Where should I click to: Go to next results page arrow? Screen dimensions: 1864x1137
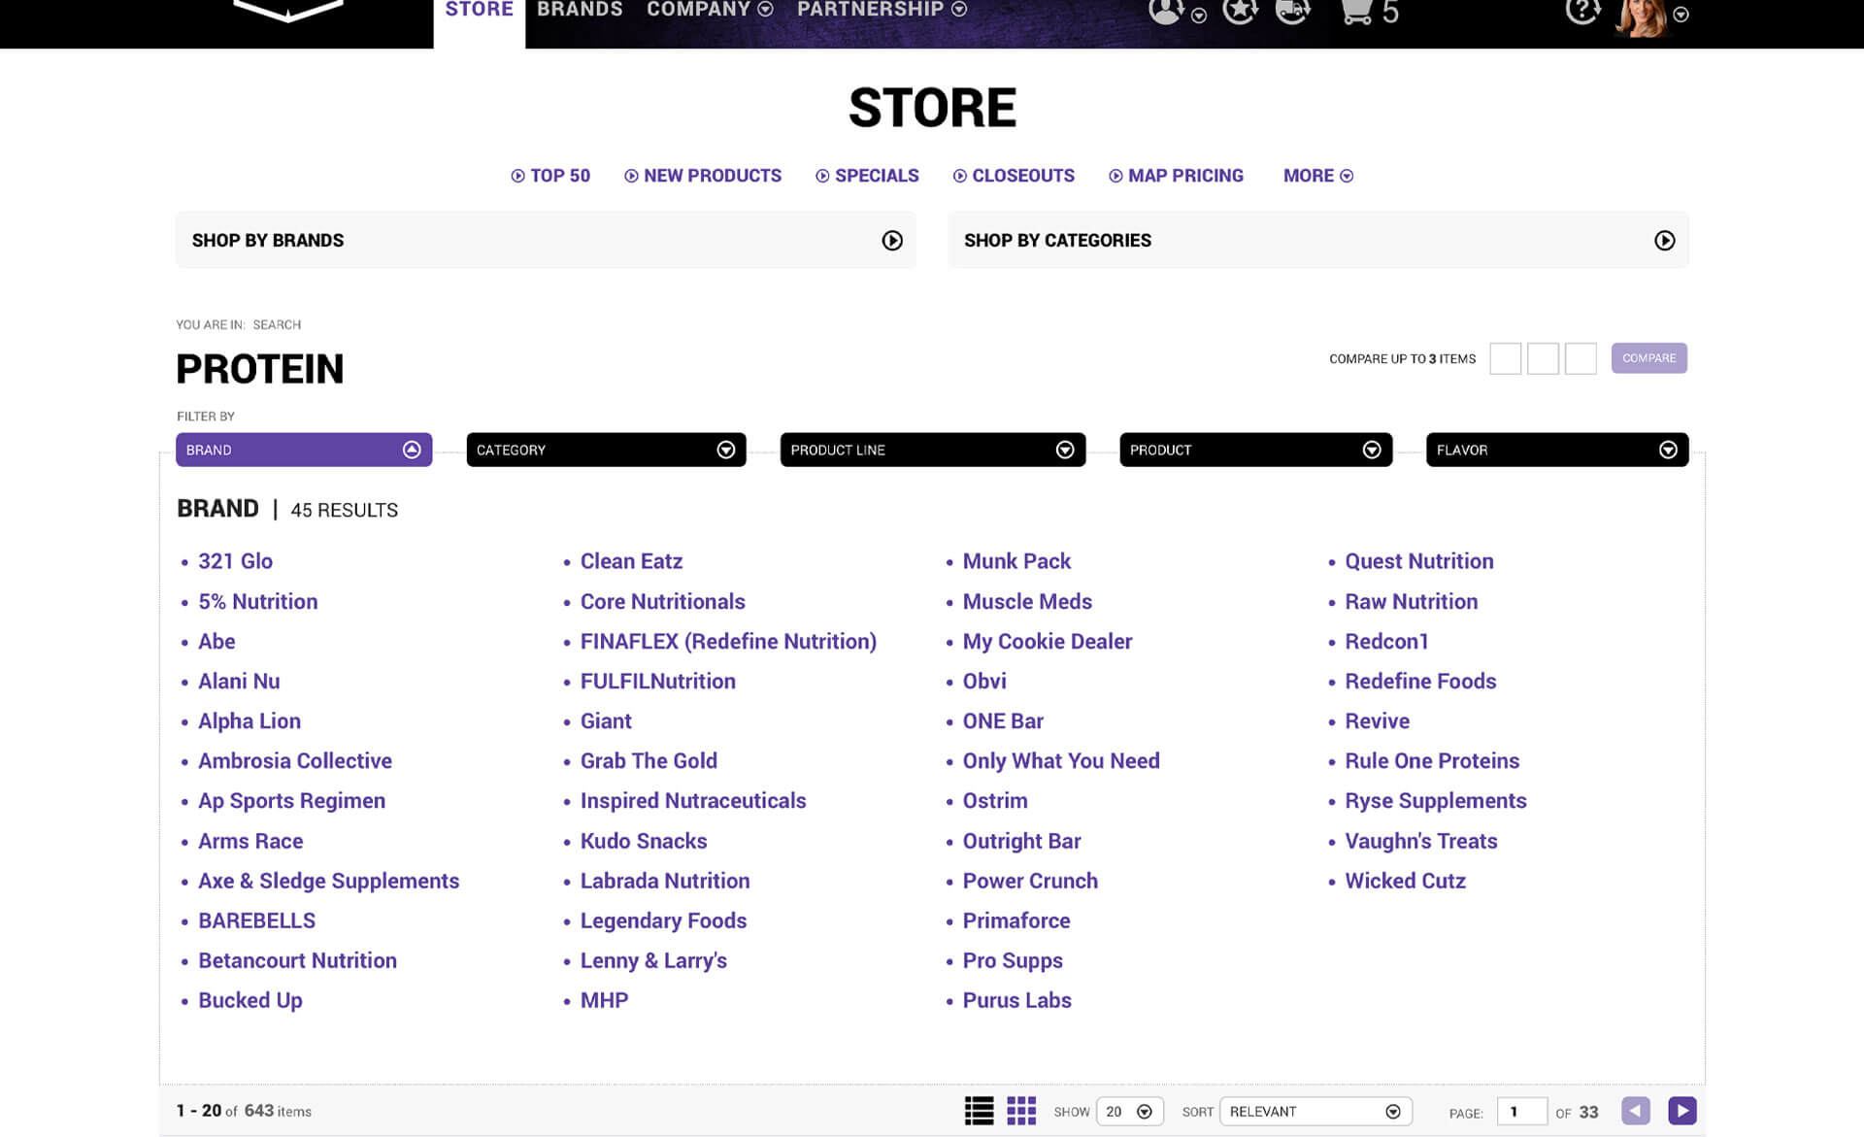coord(1681,1111)
